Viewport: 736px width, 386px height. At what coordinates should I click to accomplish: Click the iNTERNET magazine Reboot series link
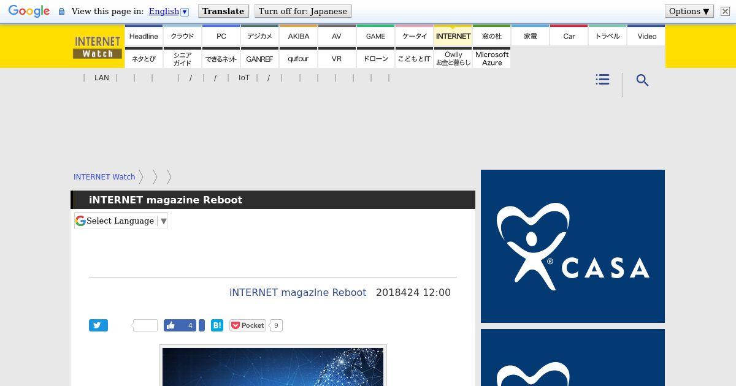pyautogui.click(x=297, y=292)
